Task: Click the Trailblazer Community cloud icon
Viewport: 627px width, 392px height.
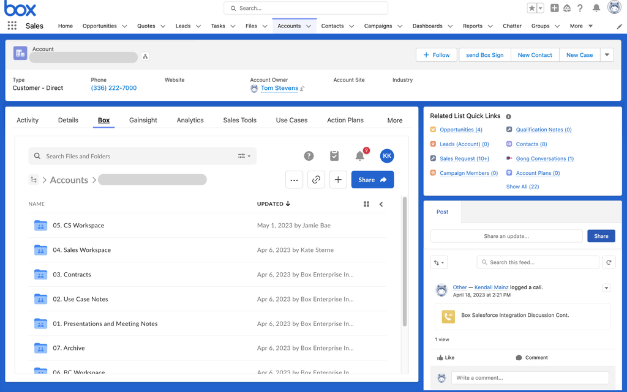Action: point(567,8)
